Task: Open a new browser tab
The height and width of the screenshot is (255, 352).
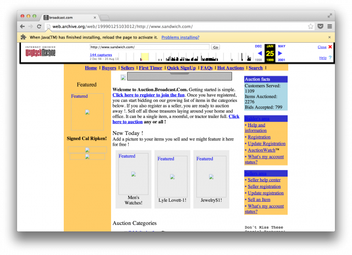Action: 105,18
